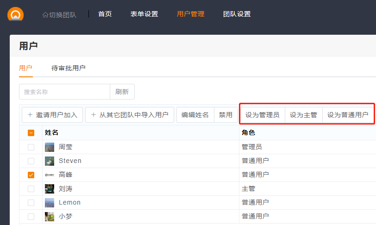Click 小梦's avatar thumbnail
The height and width of the screenshot is (225, 376).
pos(50,217)
